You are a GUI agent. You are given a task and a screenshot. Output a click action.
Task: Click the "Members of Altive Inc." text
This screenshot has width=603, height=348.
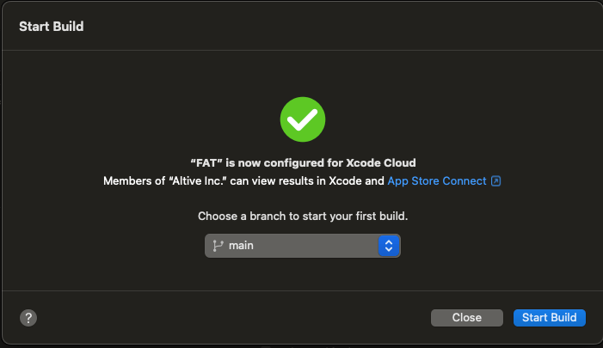[x=165, y=181]
